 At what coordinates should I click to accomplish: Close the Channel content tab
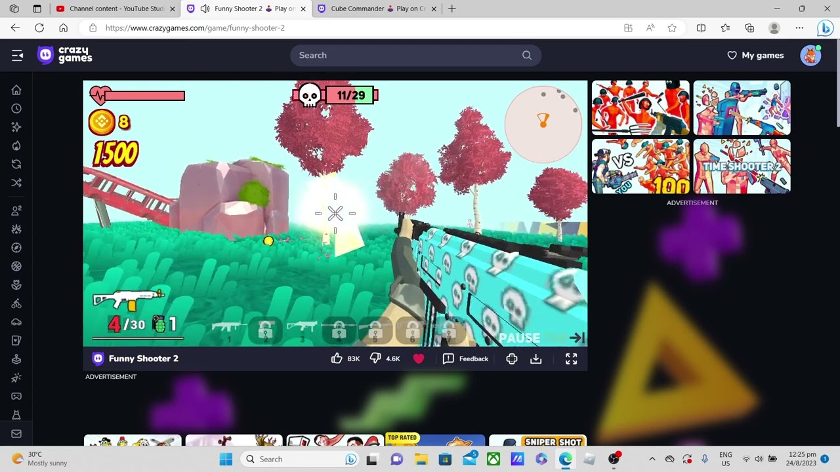tap(173, 9)
